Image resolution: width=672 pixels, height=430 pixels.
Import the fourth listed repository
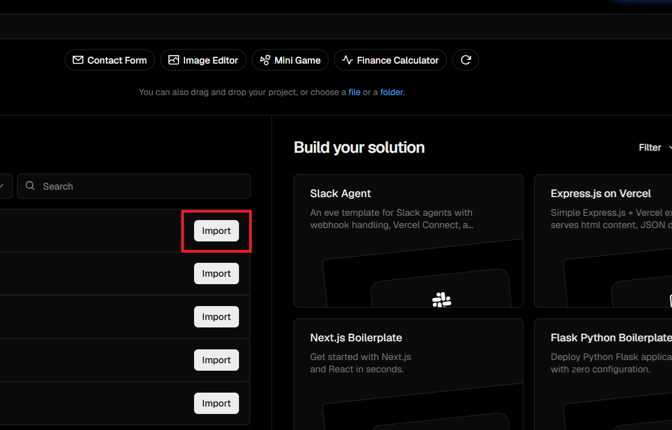(217, 360)
